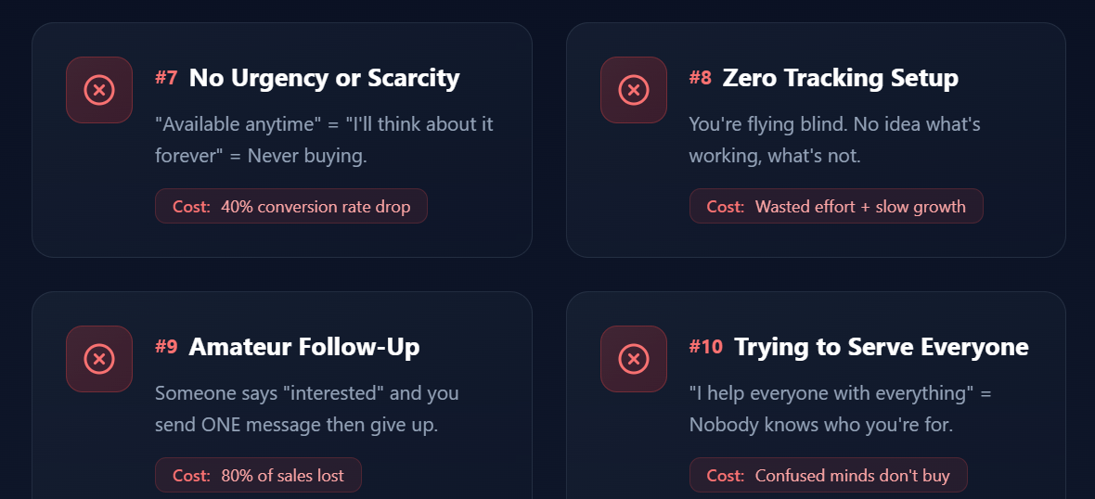1095x499 pixels.
Task: Click the "Someone says interested" description paragraph
Action: [306, 408]
